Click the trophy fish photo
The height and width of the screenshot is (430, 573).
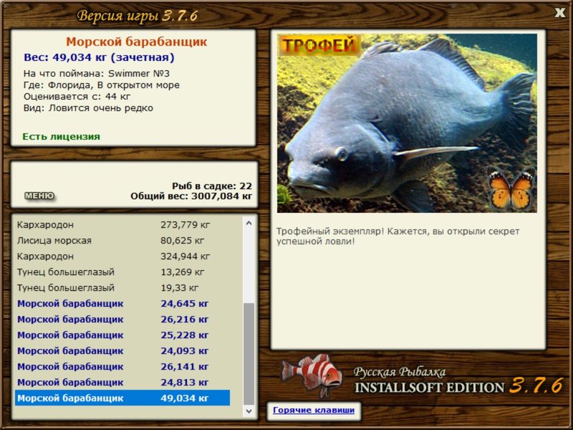(407, 123)
